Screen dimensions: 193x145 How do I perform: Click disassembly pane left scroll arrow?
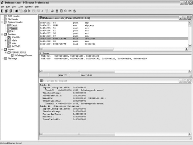pos(41,49)
